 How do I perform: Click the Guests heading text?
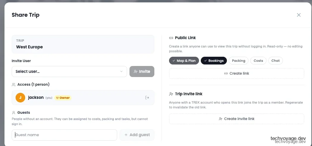tap(24, 113)
